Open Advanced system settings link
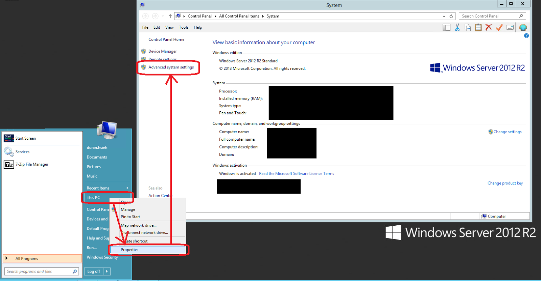The image size is (541, 281). (x=171, y=67)
